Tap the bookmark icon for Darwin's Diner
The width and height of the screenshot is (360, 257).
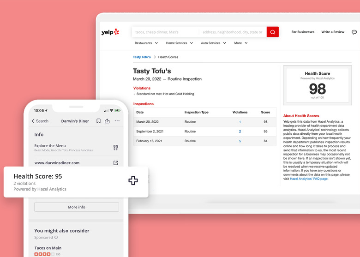[x=98, y=121]
